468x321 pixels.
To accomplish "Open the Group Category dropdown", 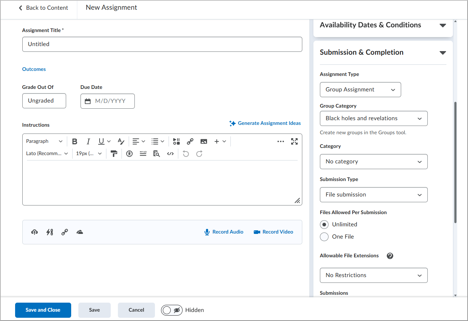I will pyautogui.click(x=373, y=118).
